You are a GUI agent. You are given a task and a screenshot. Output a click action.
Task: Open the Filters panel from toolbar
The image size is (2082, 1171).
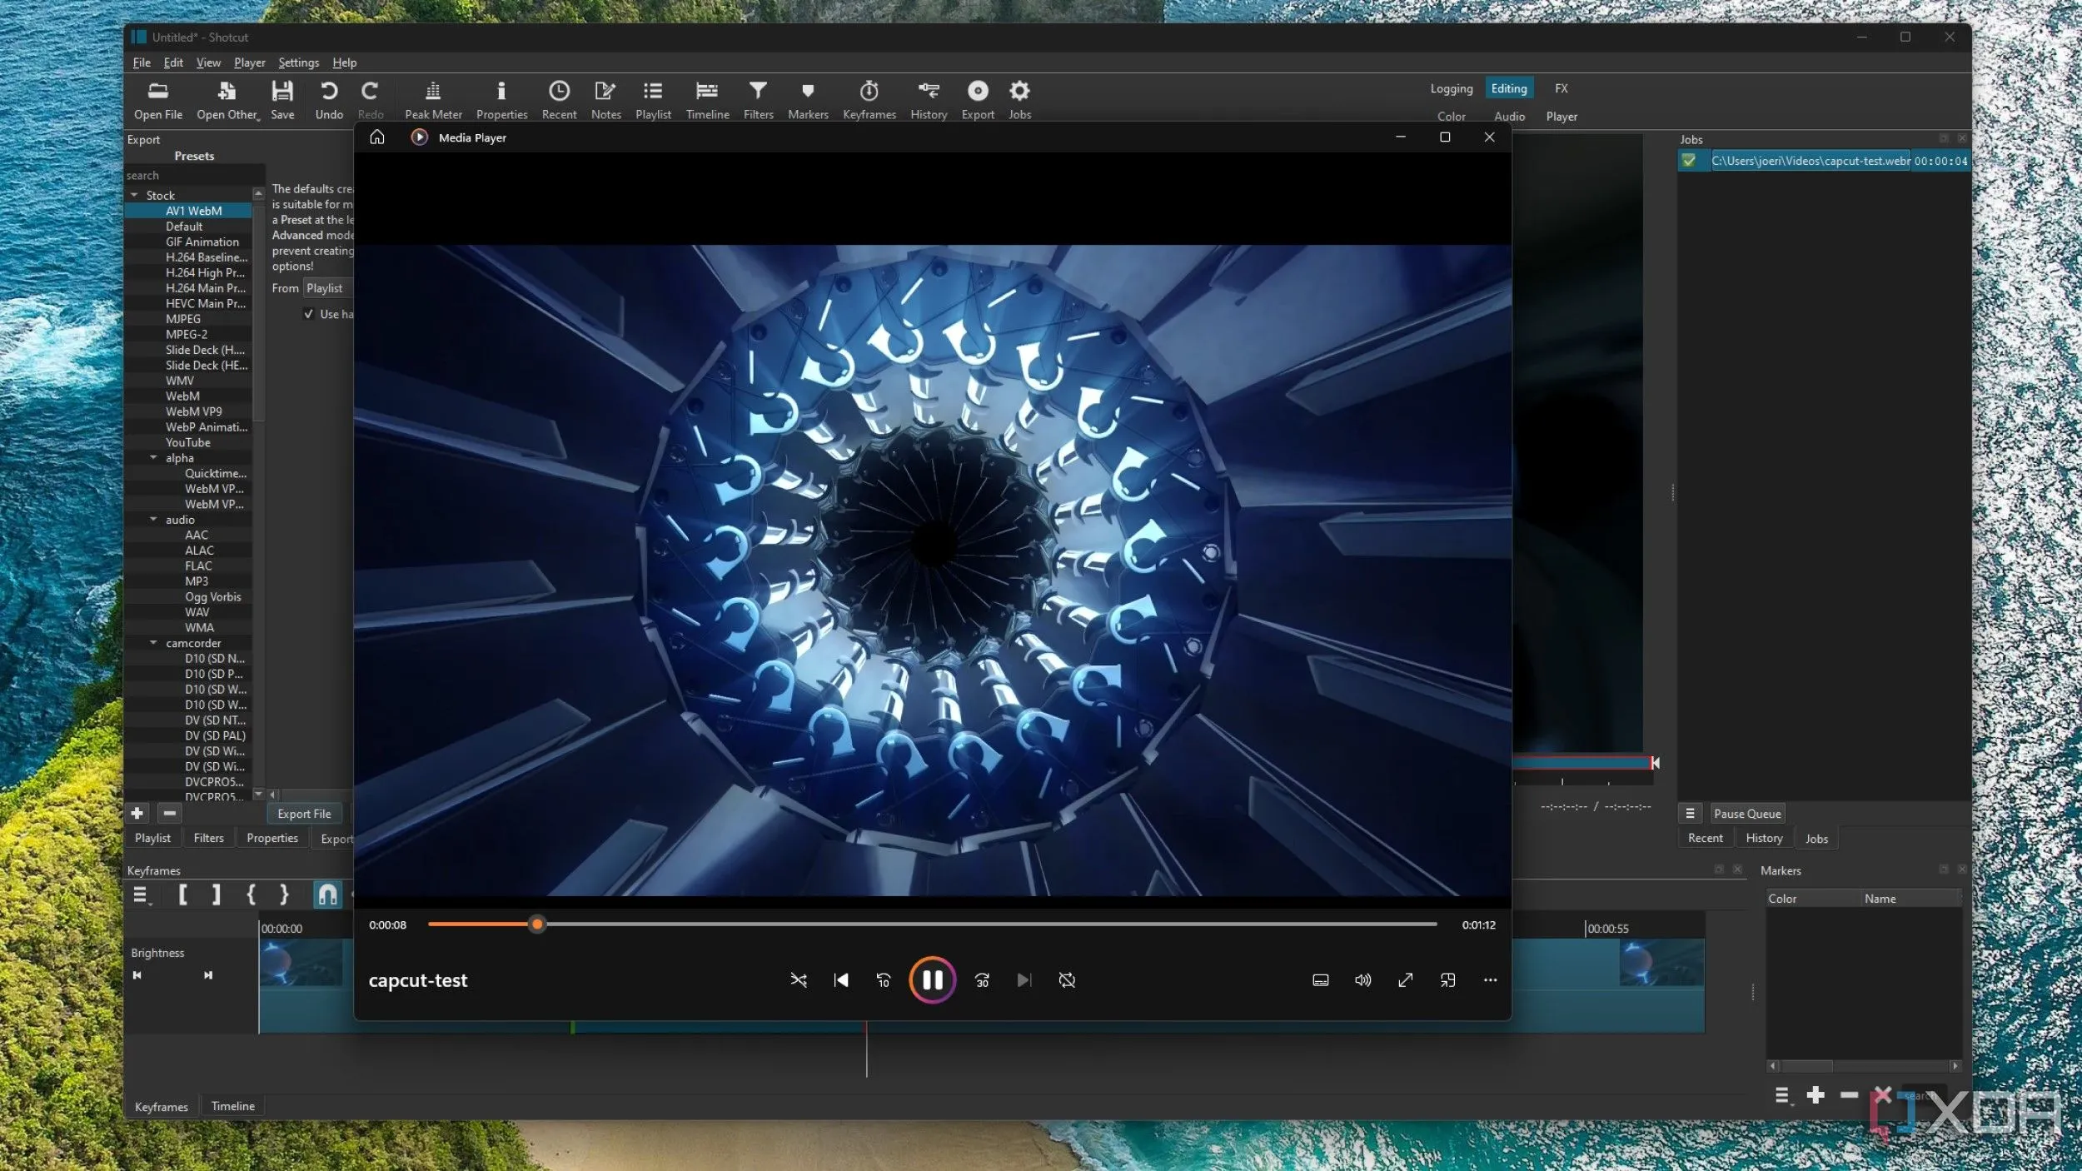coord(758,101)
